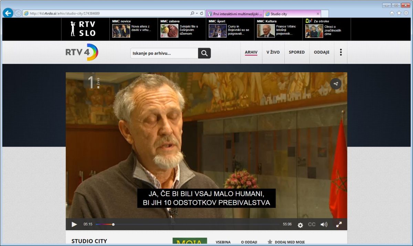Click the RTV SLO logo
Image resolution: width=413 pixels, height=246 pixels.
tap(83, 29)
